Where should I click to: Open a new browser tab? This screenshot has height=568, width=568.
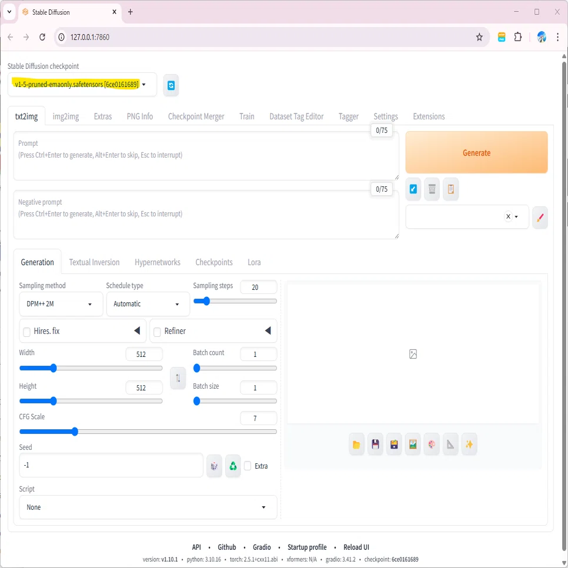point(131,12)
